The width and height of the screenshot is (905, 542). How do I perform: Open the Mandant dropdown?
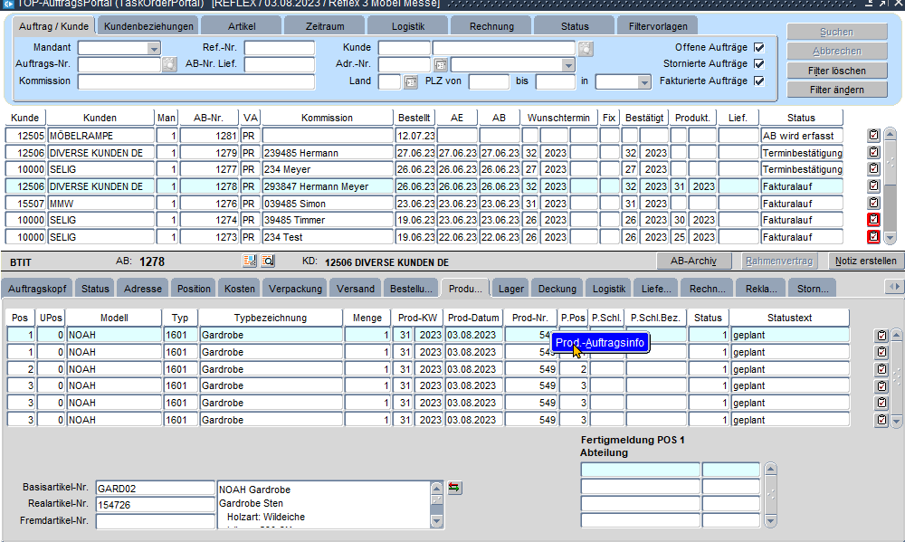(x=153, y=48)
